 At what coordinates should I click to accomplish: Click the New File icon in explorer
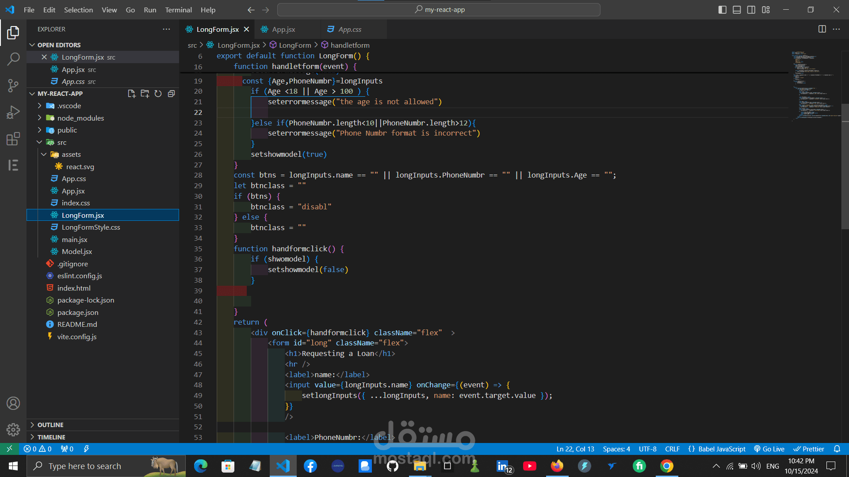coord(131,94)
